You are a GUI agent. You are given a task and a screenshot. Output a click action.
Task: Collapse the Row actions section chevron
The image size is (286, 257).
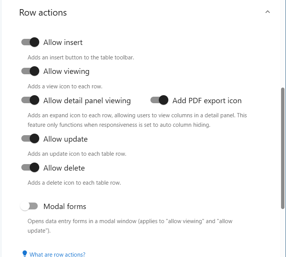tap(267, 12)
